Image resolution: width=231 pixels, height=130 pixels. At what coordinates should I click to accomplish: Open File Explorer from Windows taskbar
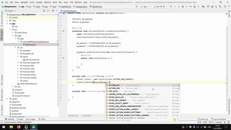click(11, 127)
